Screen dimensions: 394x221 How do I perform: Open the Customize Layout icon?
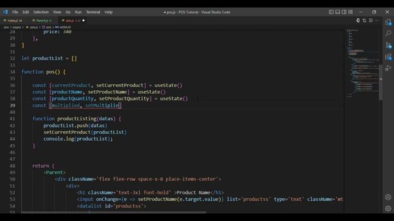[x=350, y=12]
